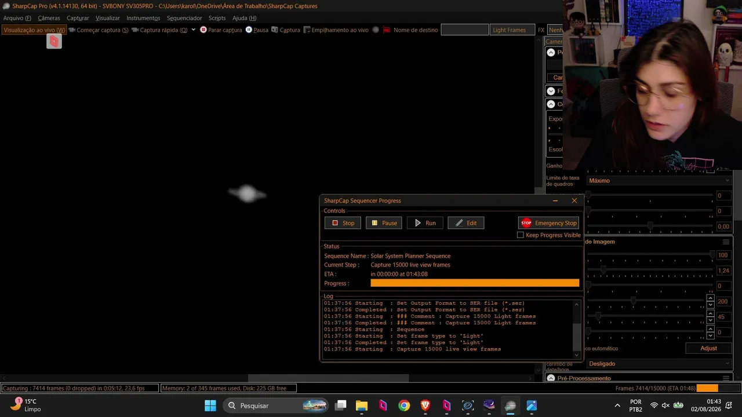Click the Edit sequence button

click(x=466, y=223)
